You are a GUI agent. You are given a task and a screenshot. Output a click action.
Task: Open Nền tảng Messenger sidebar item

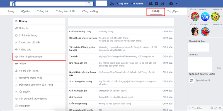(39, 57)
